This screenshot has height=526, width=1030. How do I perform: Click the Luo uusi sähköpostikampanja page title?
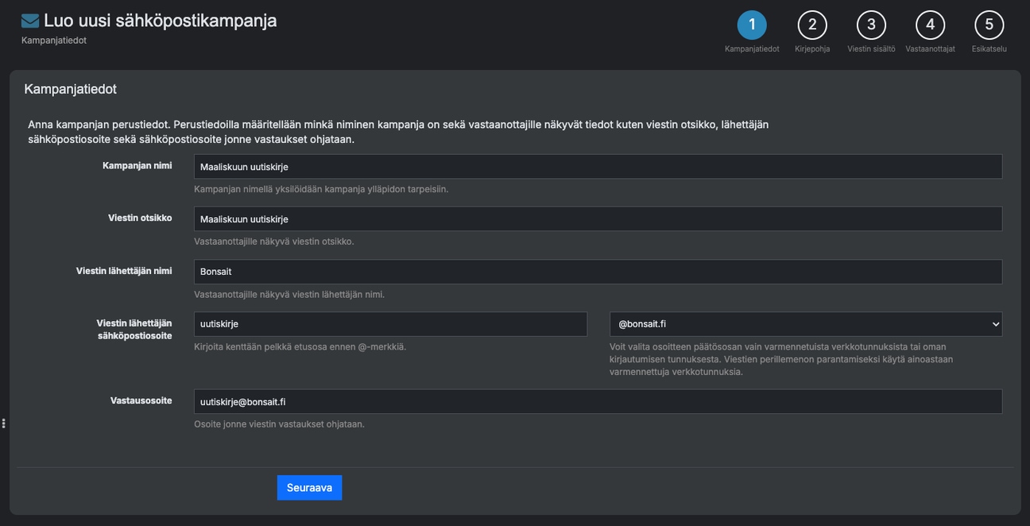pyautogui.click(x=160, y=21)
